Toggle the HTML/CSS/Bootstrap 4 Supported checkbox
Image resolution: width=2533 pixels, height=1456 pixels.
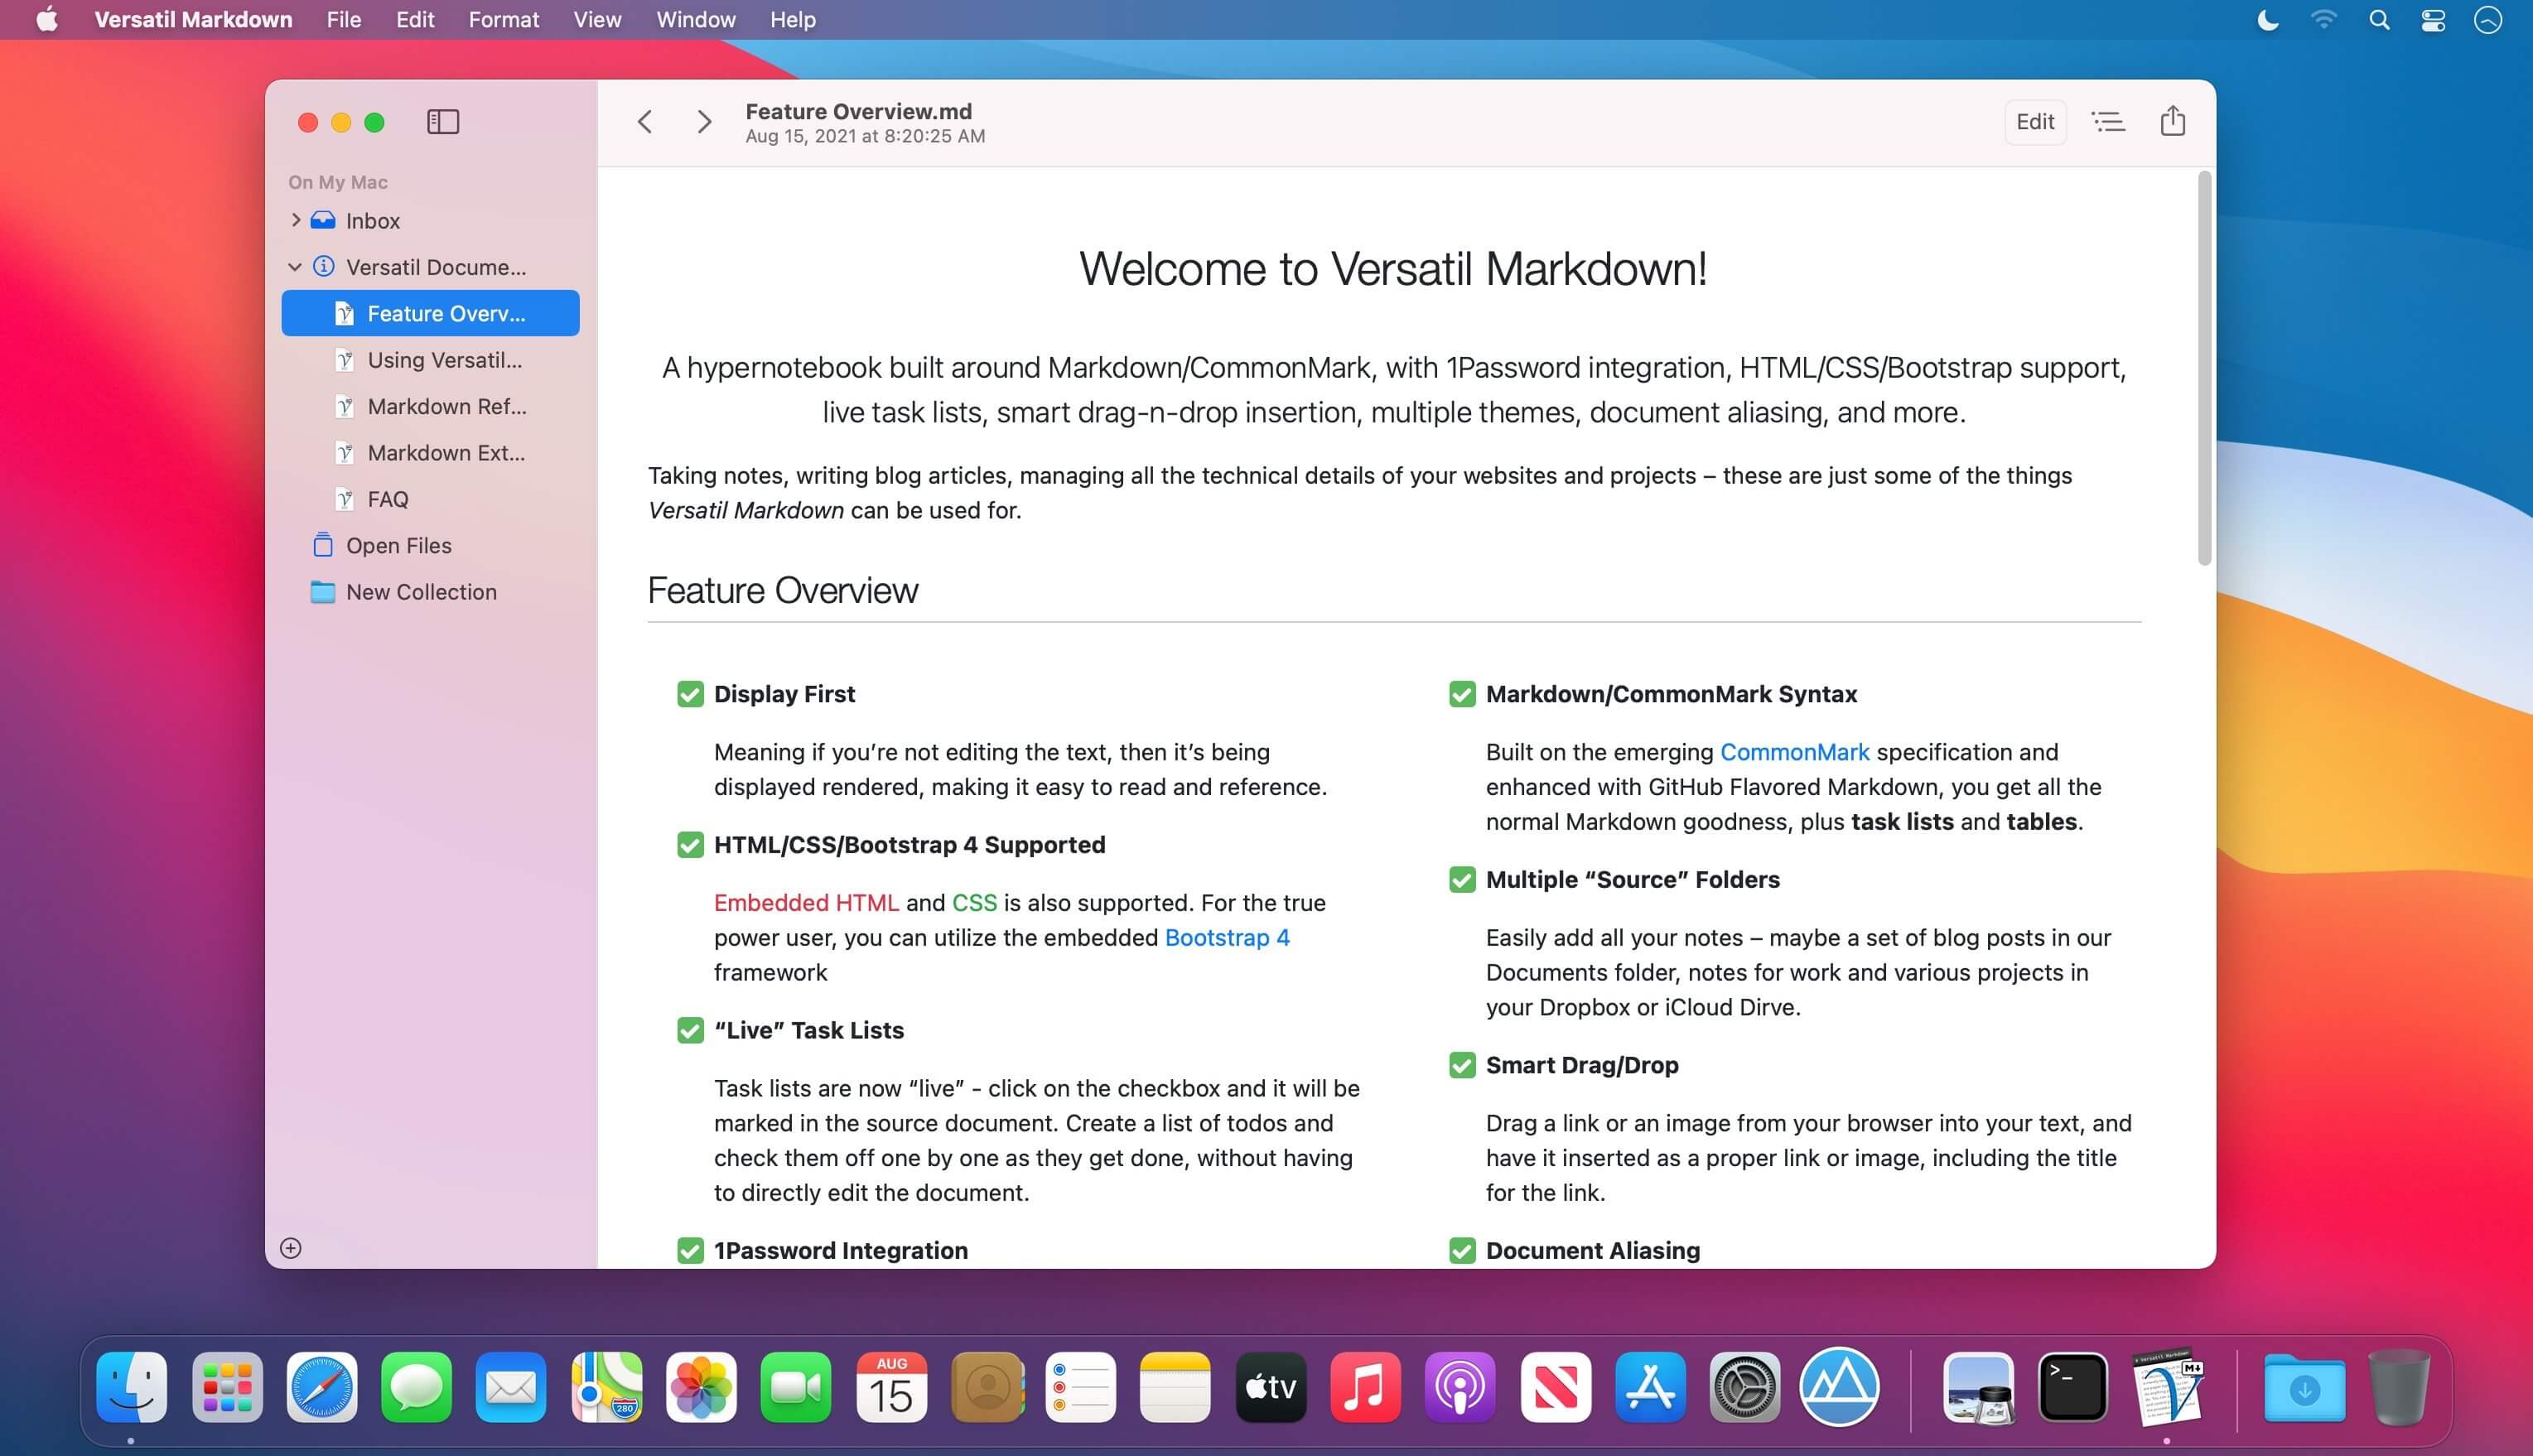690,845
